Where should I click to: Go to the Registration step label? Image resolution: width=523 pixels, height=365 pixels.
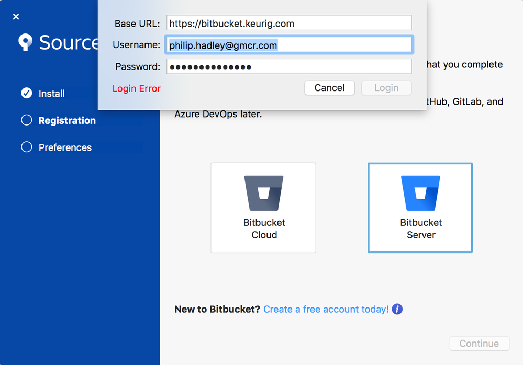[x=67, y=121]
